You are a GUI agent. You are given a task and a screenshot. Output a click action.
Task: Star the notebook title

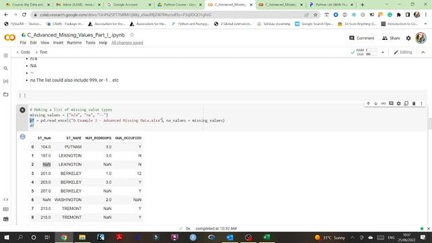coord(132,34)
